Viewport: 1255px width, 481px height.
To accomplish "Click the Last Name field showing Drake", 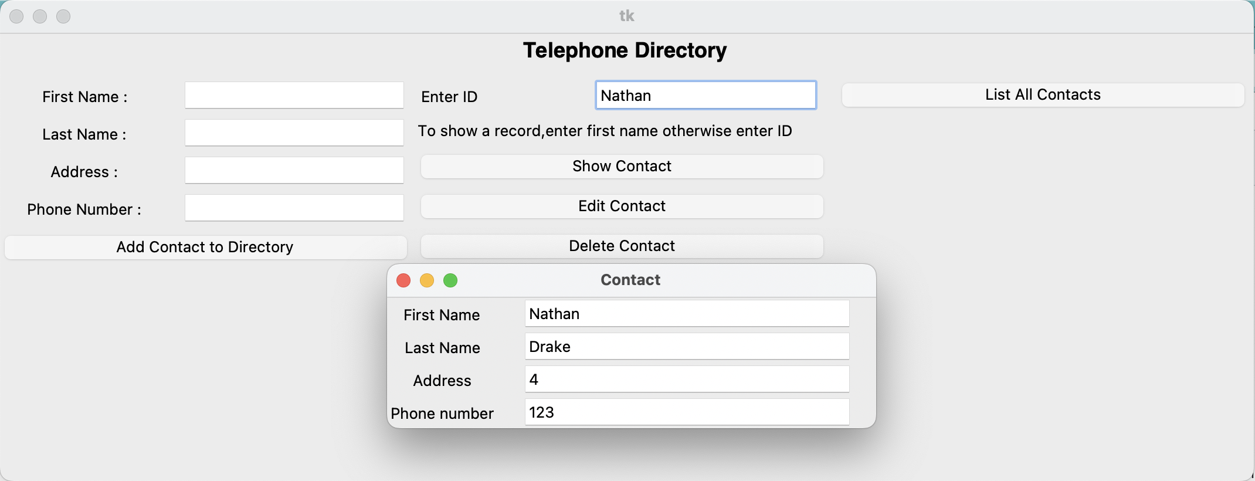I will coord(686,346).
